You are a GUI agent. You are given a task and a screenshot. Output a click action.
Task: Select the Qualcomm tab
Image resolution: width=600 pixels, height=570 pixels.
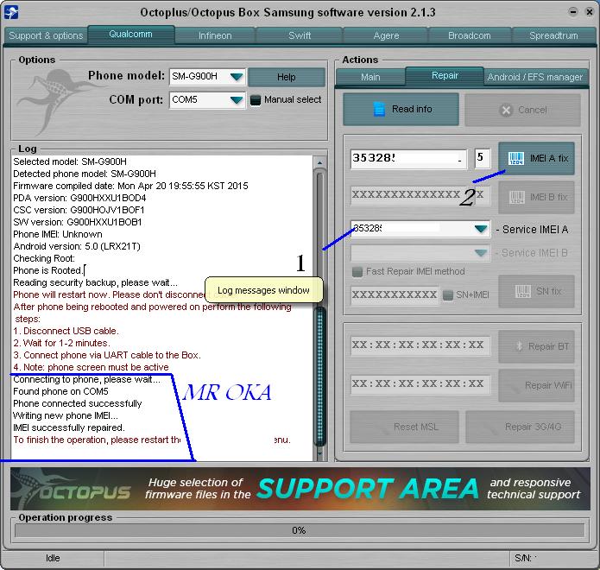click(131, 35)
